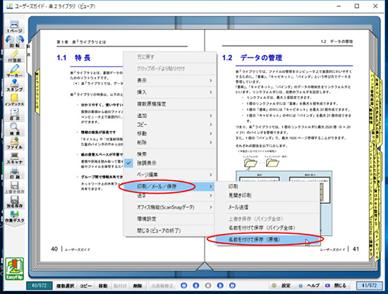Jump to the last page

[232, 286]
